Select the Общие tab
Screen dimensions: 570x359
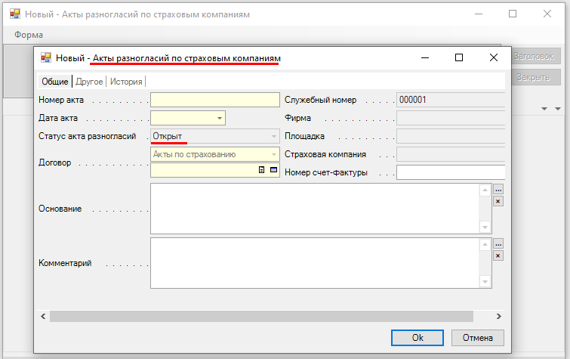pyautogui.click(x=55, y=82)
